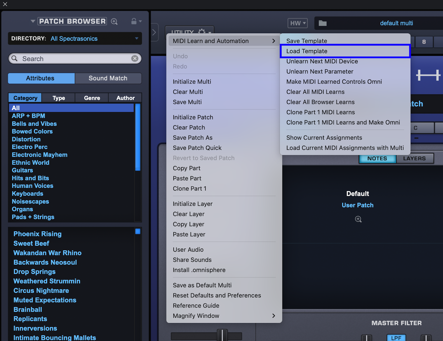Viewport: 443px width, 341px height.
Task: Toggle the LAYERS button
Action: tap(414, 158)
